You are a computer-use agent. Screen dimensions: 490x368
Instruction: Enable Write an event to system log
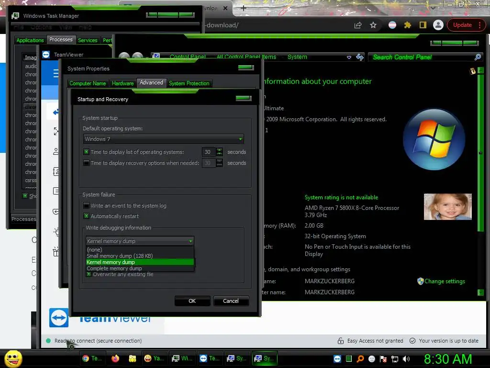coord(86,206)
